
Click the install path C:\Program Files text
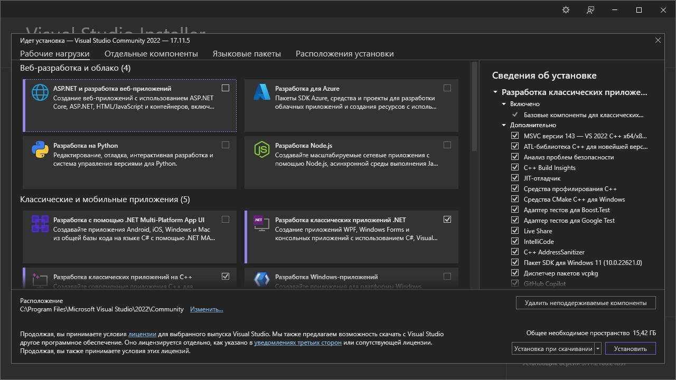coord(102,309)
